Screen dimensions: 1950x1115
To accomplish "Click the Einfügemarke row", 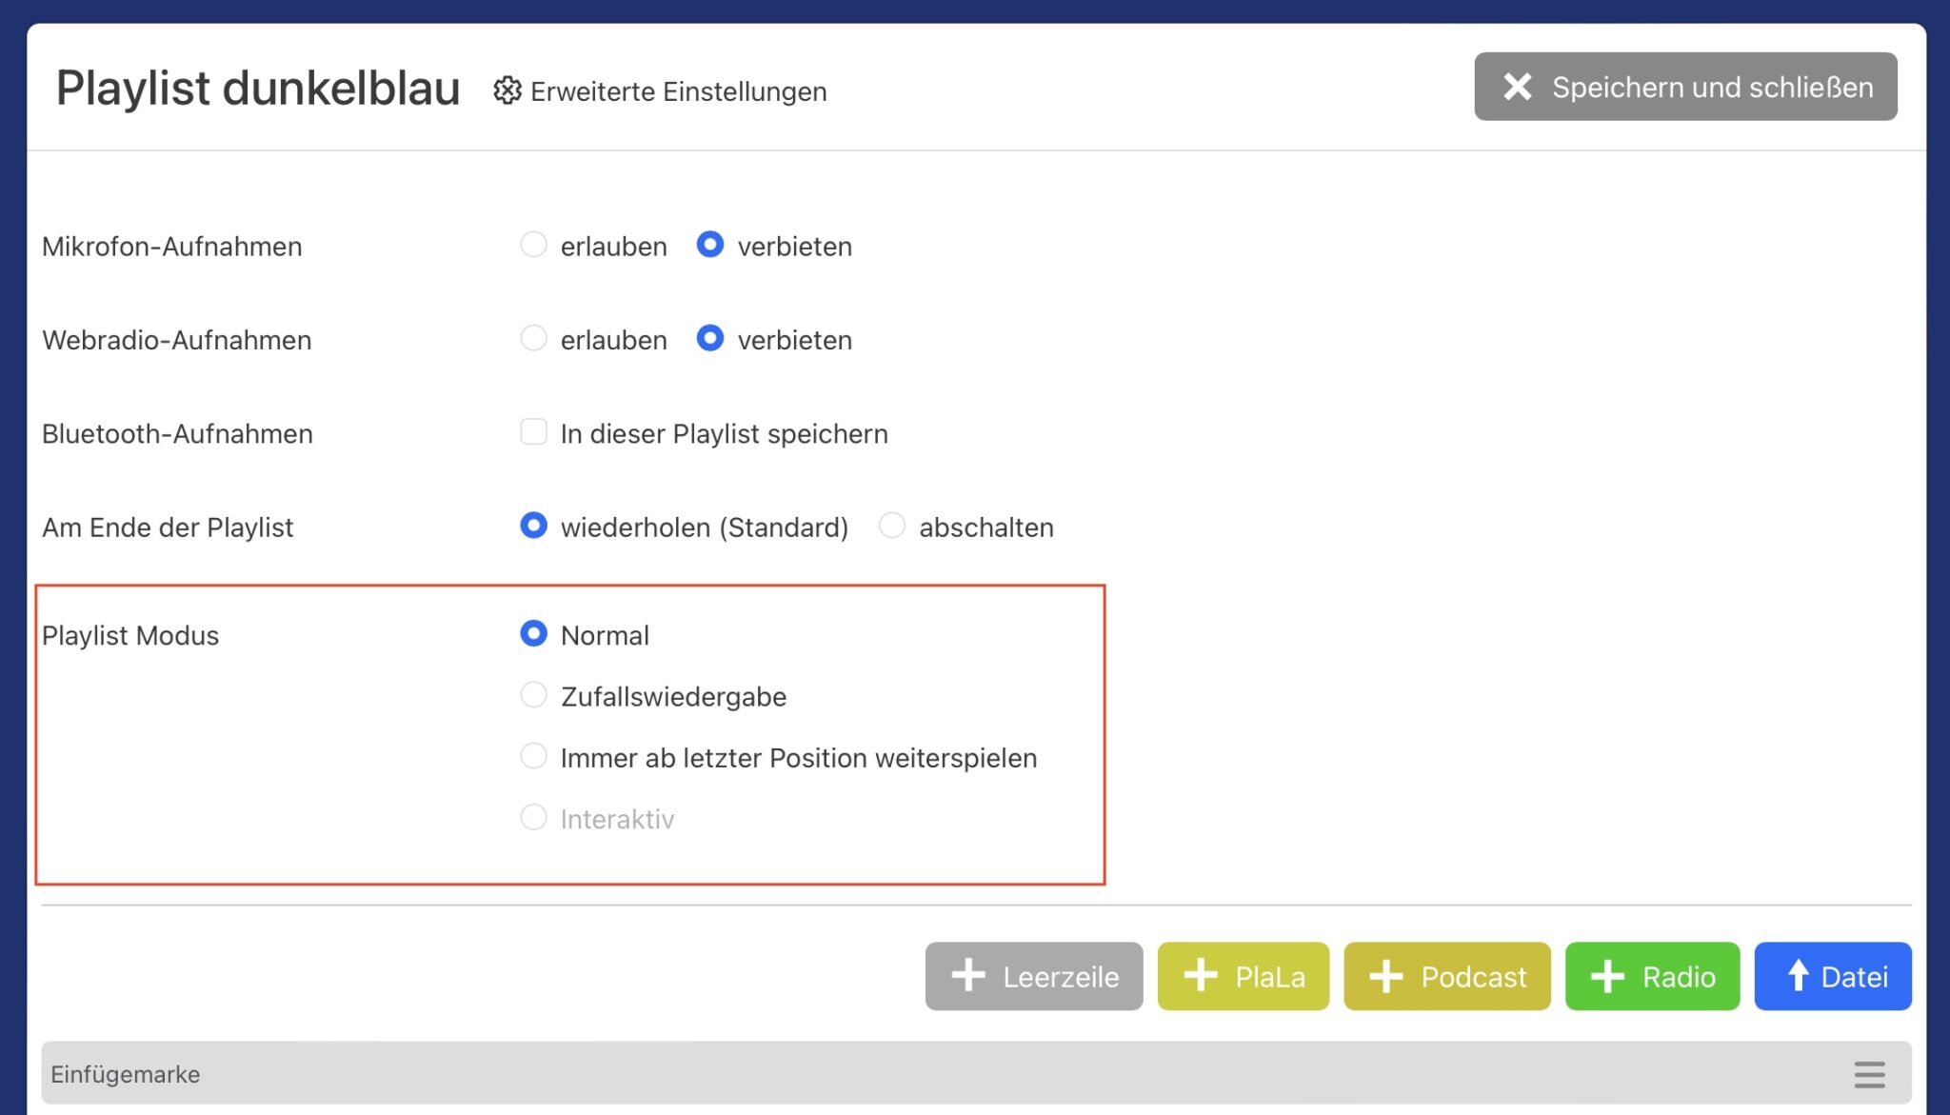I will point(857,1074).
